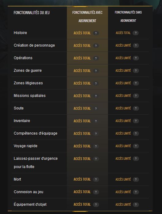Click the Accès limité text for Opérations
Viewport: 162px width, 214px height.
pos(123,58)
